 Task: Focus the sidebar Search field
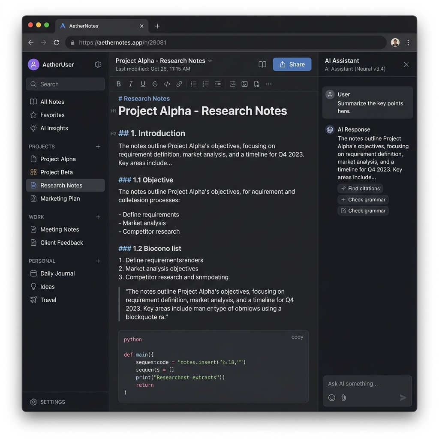click(x=66, y=84)
